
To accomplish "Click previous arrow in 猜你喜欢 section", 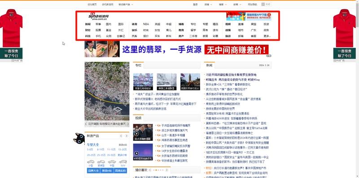I will pyautogui.click(x=150, y=170).
